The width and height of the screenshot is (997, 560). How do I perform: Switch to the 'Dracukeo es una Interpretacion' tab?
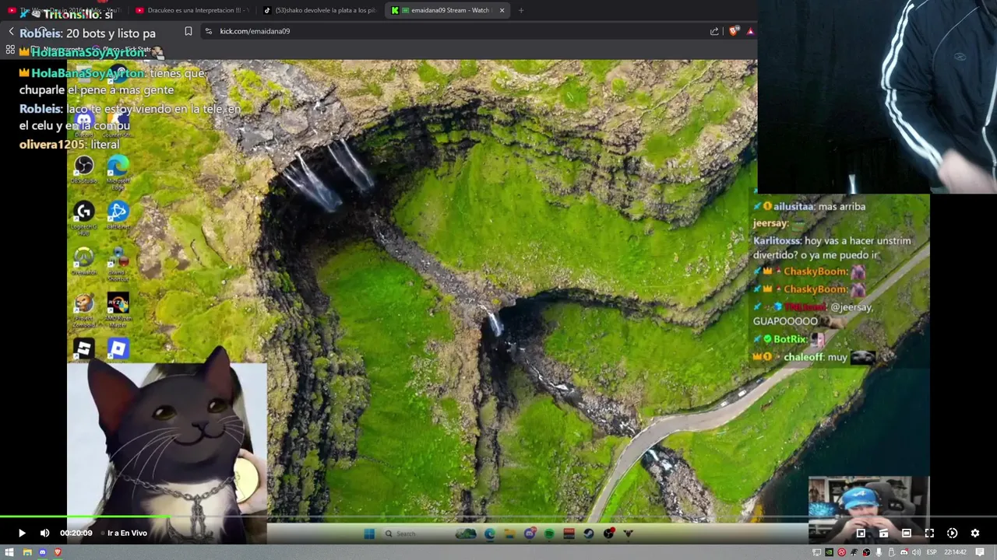point(191,10)
